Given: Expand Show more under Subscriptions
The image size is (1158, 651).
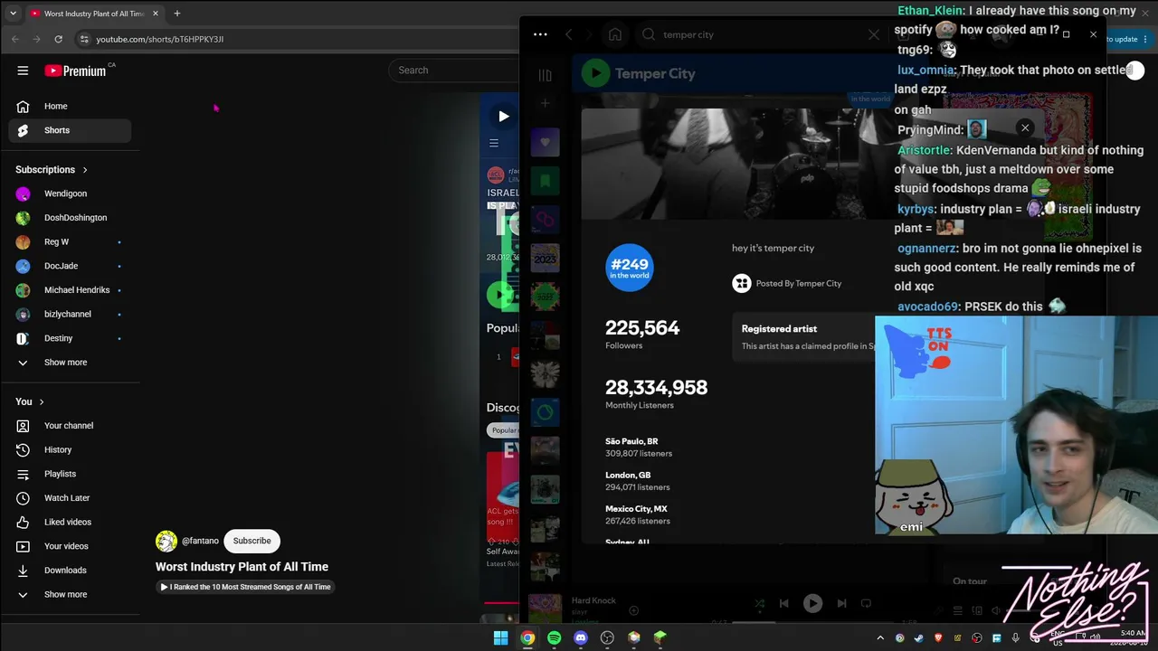Looking at the screenshot, I should coord(70,363).
